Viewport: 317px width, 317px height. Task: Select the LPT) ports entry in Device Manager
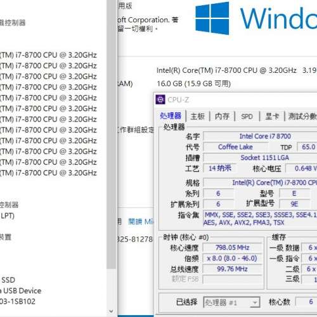7,216
